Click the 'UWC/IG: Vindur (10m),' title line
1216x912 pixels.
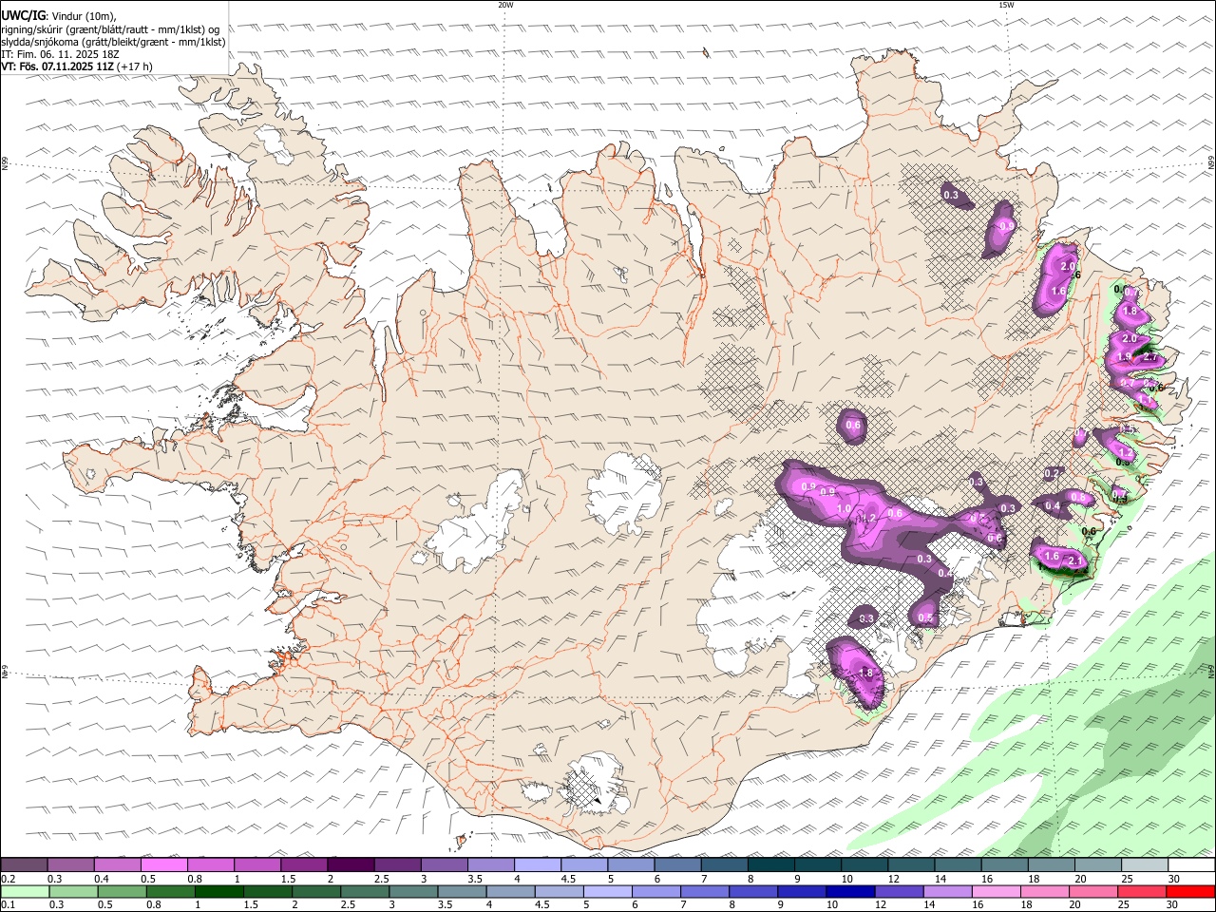click(x=59, y=15)
